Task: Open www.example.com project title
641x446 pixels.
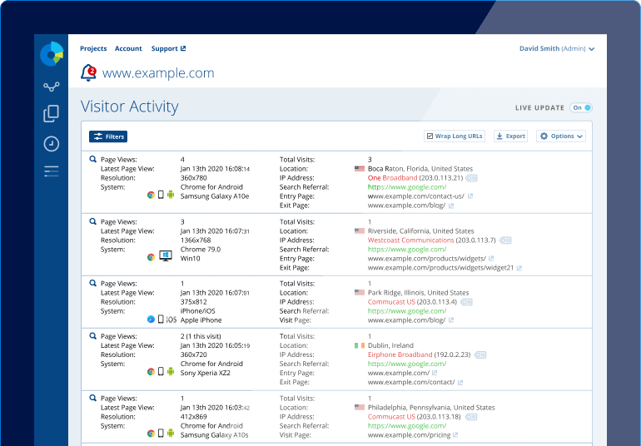Action: pyautogui.click(x=158, y=73)
